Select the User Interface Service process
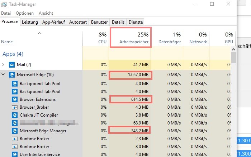 115,154
